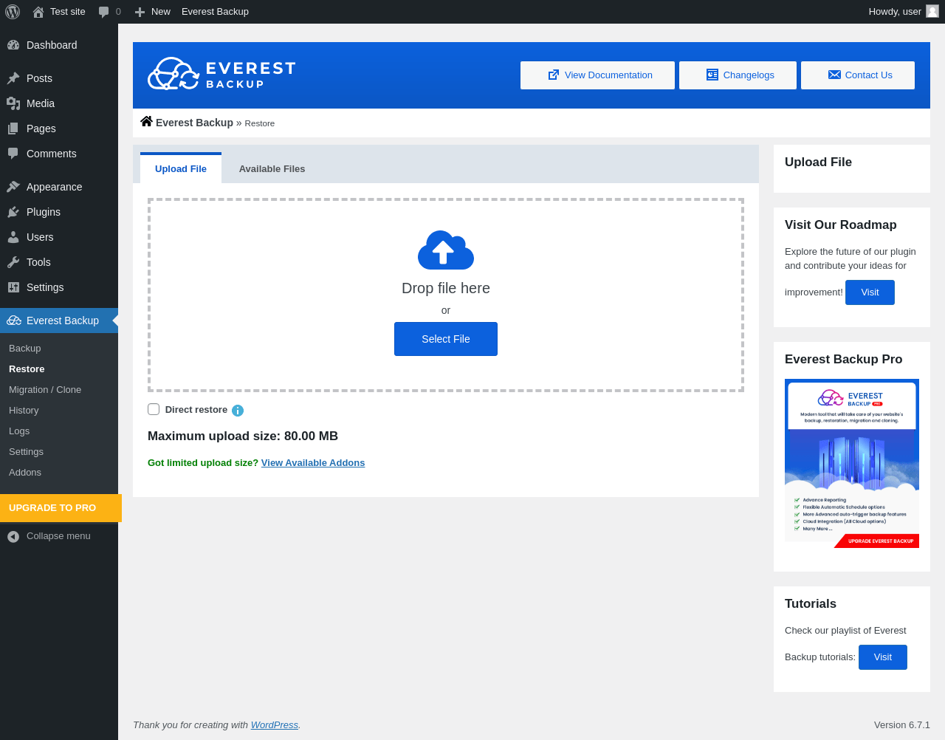Viewport: 945px width, 740px height.
Task: Open the comments bubble in admin bar
Action: click(x=104, y=12)
